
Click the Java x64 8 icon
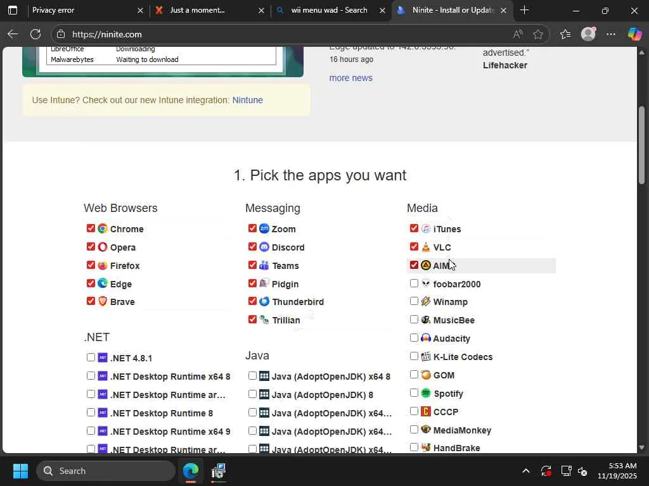click(264, 376)
